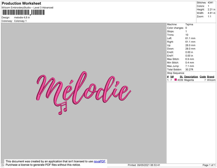Click the Mélodie embroidery design preview
This screenshot has height=168, width=217.
(84, 93)
